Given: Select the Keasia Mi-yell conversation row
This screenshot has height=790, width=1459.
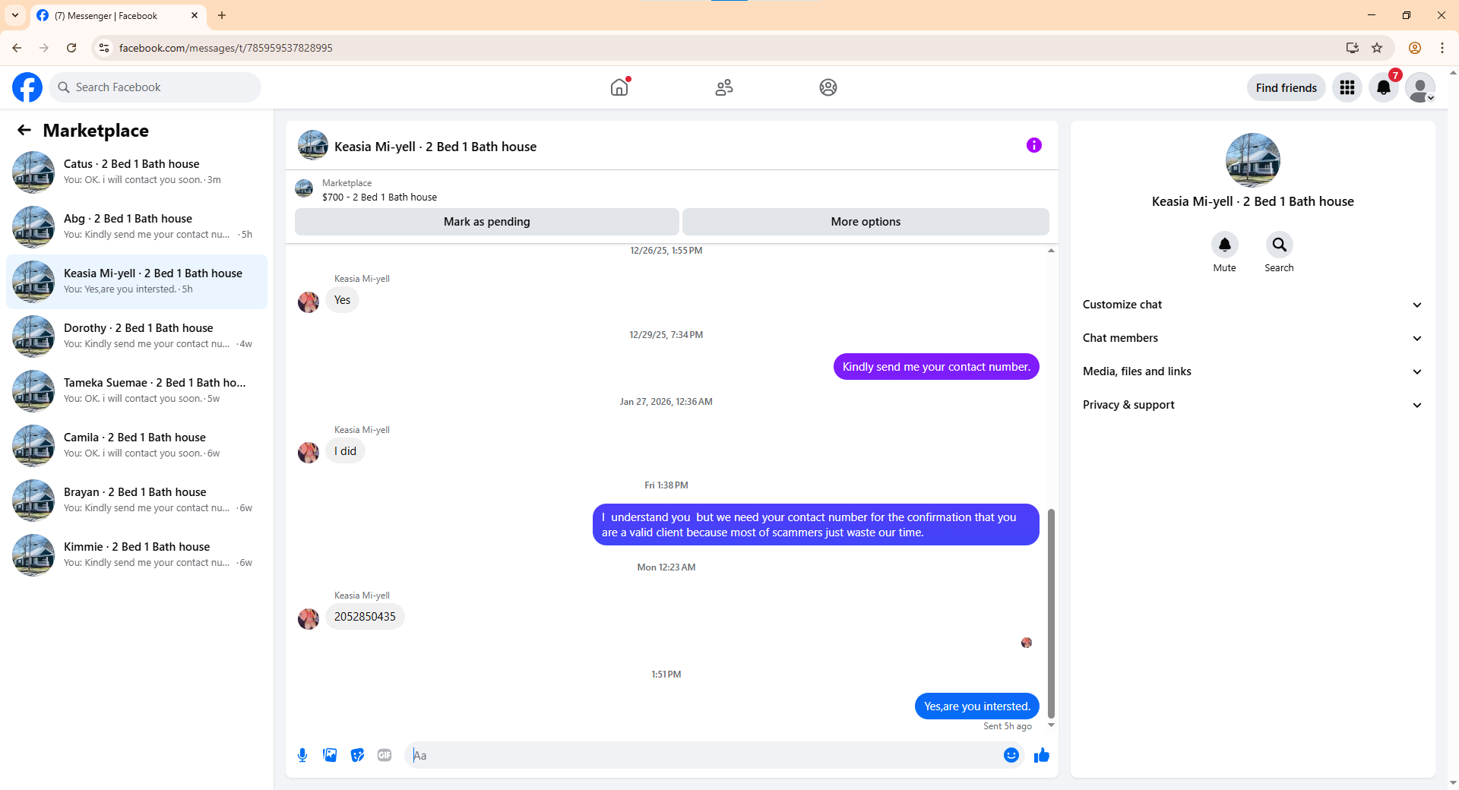Looking at the screenshot, I should point(137,282).
